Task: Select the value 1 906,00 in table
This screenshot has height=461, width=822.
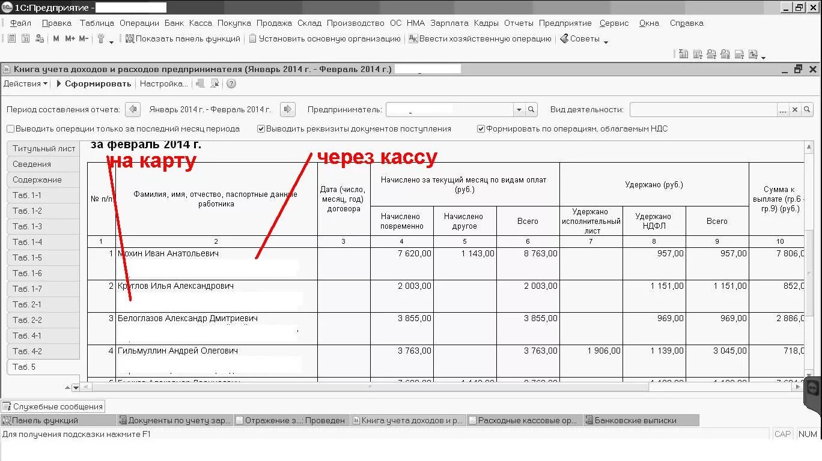Action: coord(604,351)
